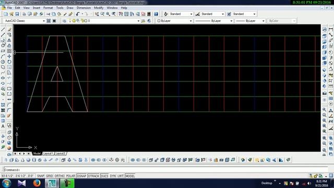This screenshot has width=334, height=188.
Task: Toggle ORTHO mode
Action: coord(59,176)
